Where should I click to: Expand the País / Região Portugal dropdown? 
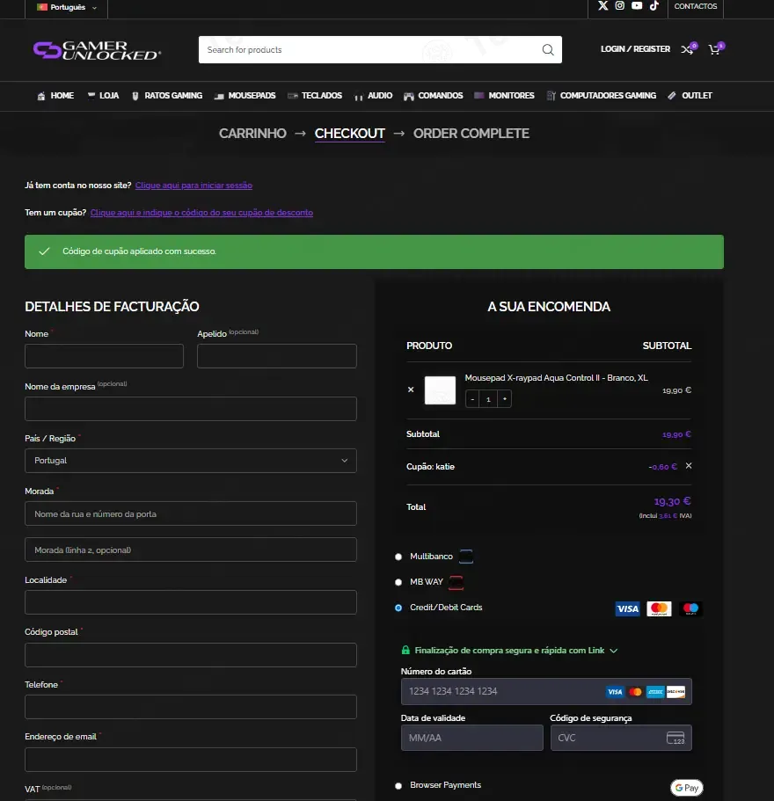(x=191, y=461)
